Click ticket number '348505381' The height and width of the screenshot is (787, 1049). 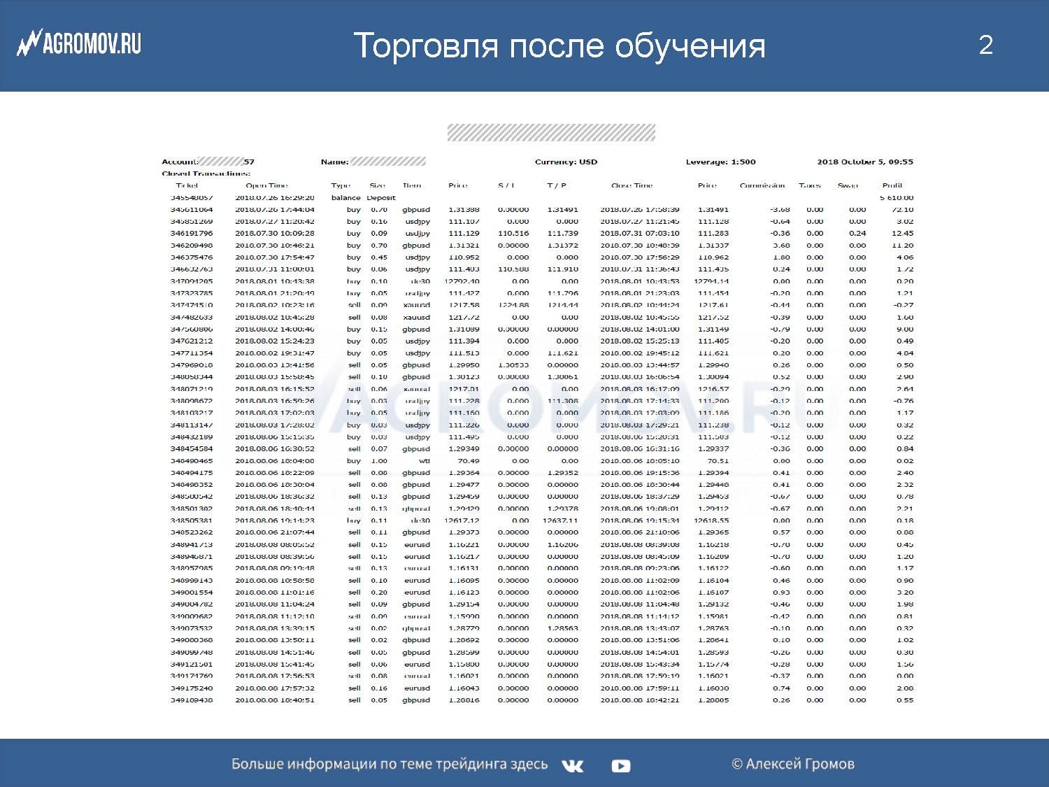tap(192, 520)
